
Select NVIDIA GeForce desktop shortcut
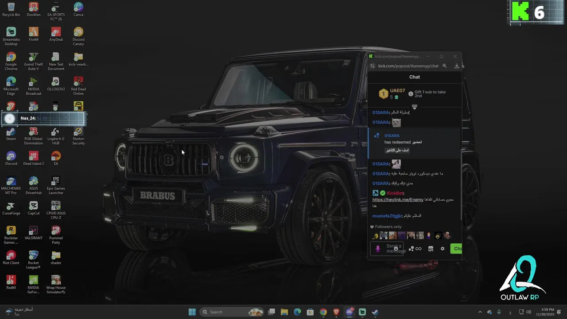pos(33,284)
